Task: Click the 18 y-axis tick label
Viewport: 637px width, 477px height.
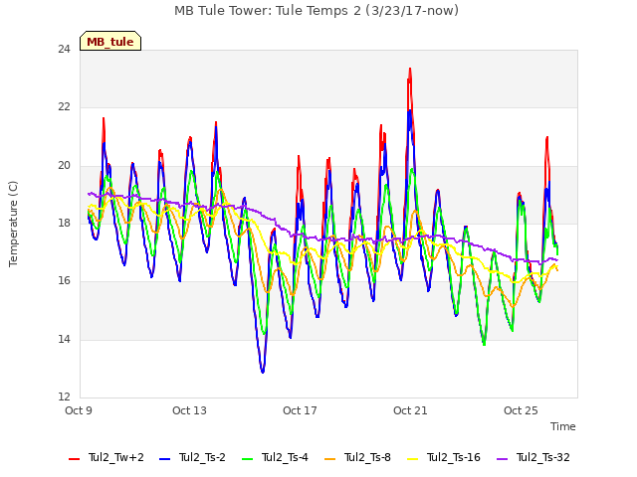Action: [x=64, y=223]
